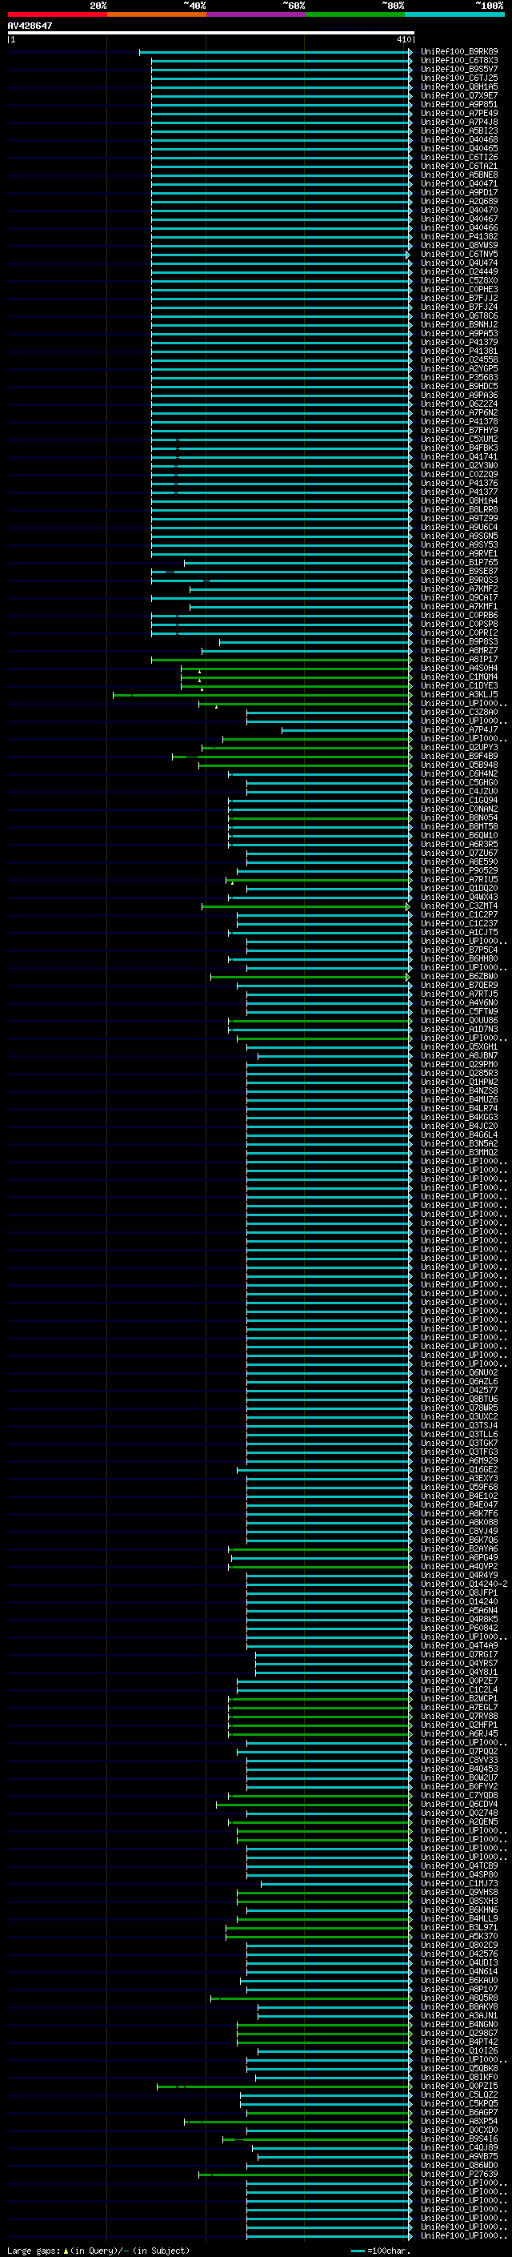Image resolution: width=512 pixels, height=2257 pixels.
Task: Select the query name AV428647
Action: (30, 26)
